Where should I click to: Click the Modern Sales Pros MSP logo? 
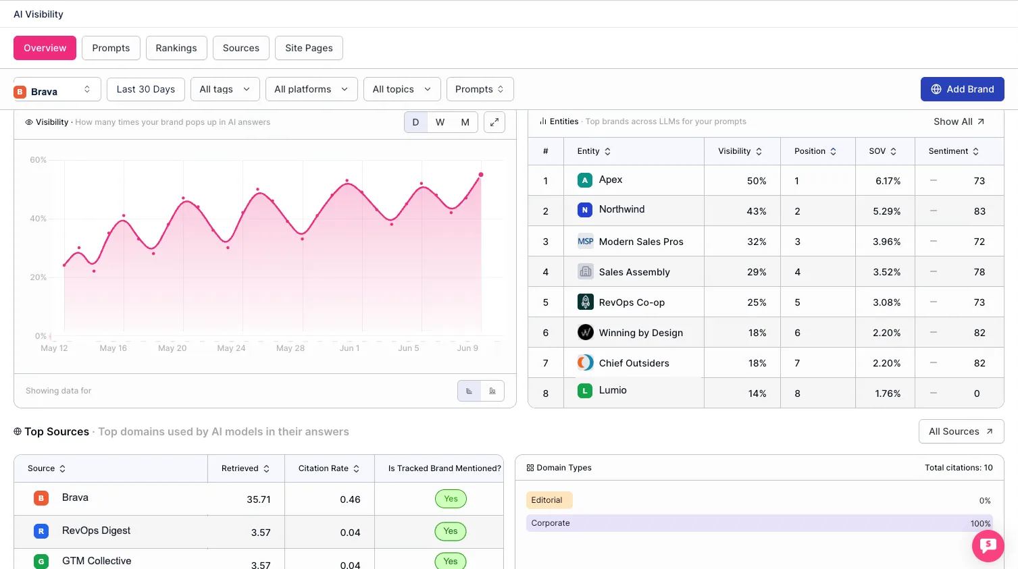point(585,241)
